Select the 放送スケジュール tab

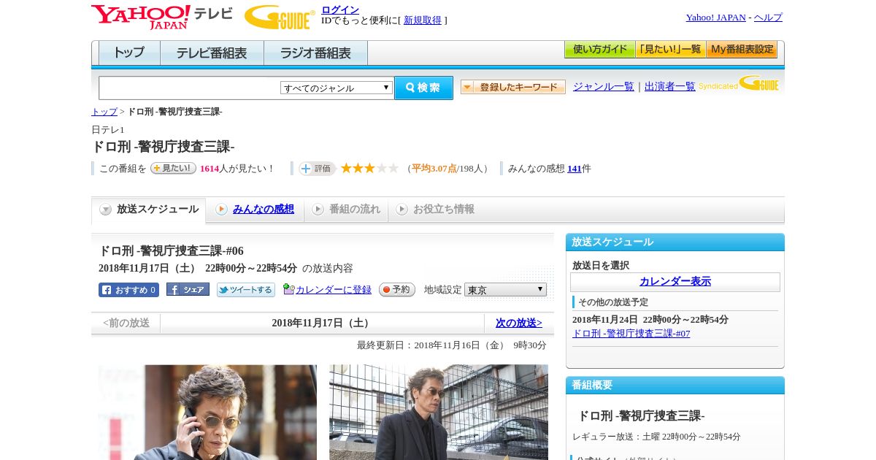pos(149,210)
